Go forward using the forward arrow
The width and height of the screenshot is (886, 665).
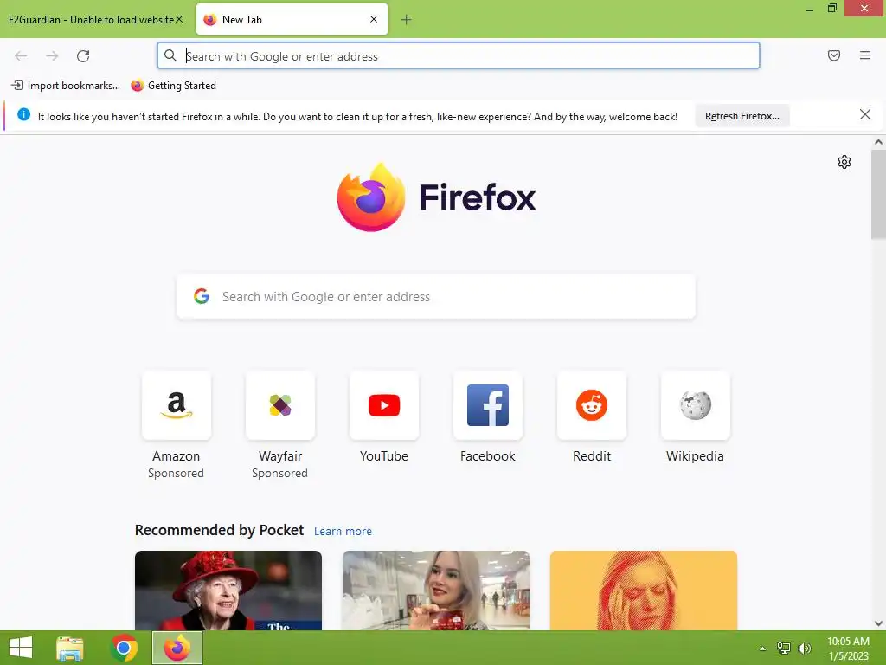pyautogui.click(x=52, y=56)
